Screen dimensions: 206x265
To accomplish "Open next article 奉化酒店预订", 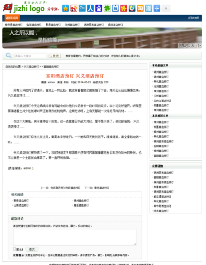I will click(x=102, y=188).
